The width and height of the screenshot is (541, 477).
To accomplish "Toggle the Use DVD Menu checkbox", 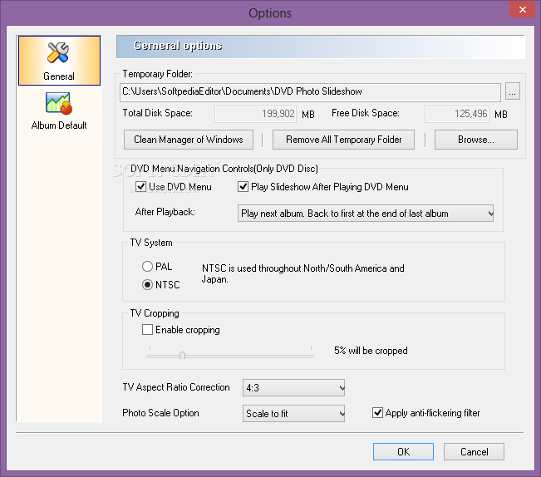I will coord(140,187).
